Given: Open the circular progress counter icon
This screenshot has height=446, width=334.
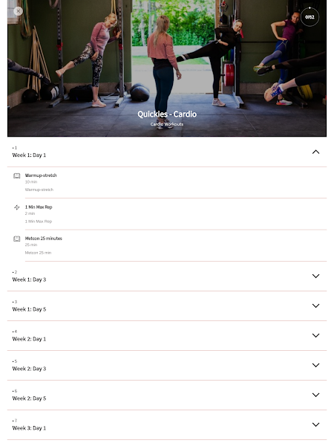Looking at the screenshot, I should 310,17.
